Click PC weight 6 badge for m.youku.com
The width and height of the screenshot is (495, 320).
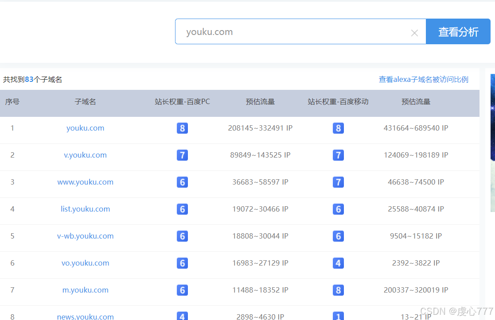coord(182,290)
